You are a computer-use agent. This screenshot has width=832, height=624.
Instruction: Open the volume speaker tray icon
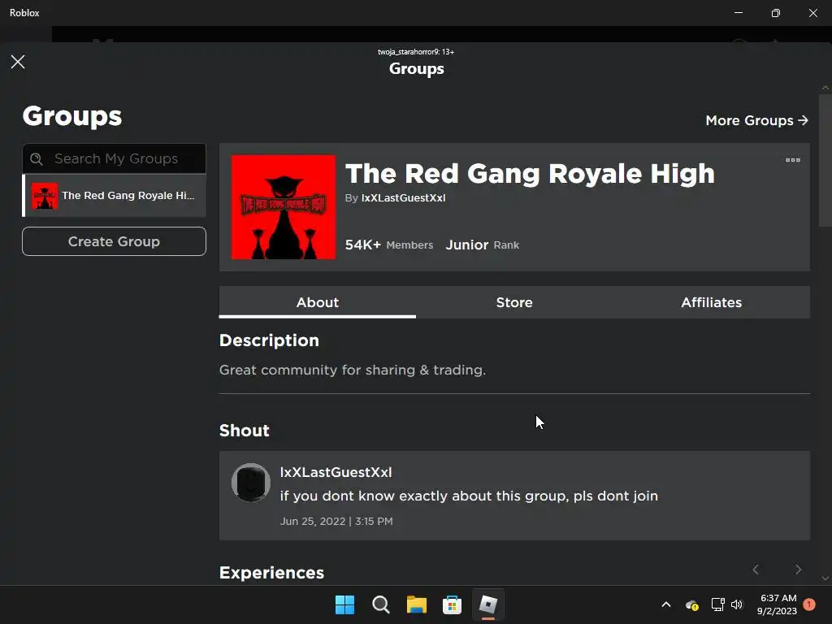[x=737, y=604]
